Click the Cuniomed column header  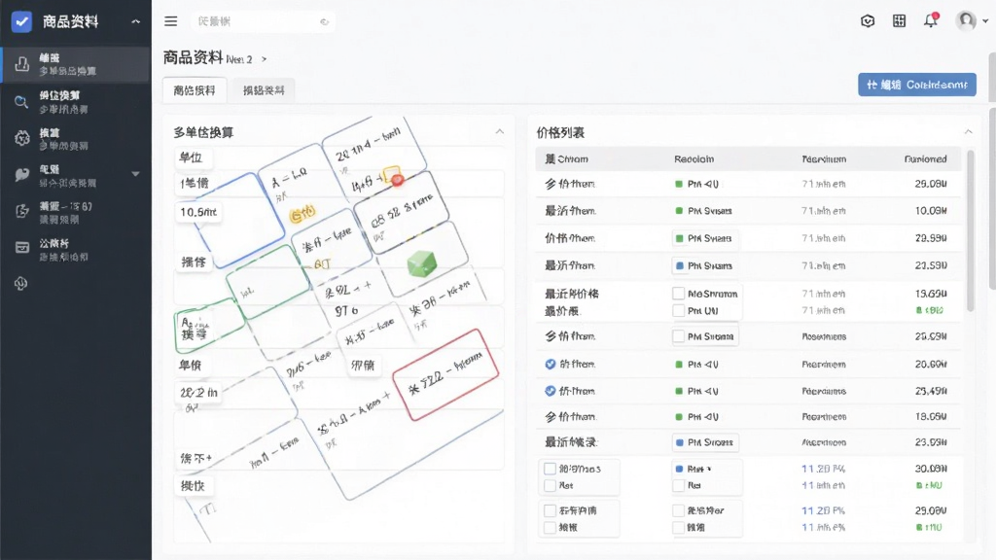click(926, 159)
